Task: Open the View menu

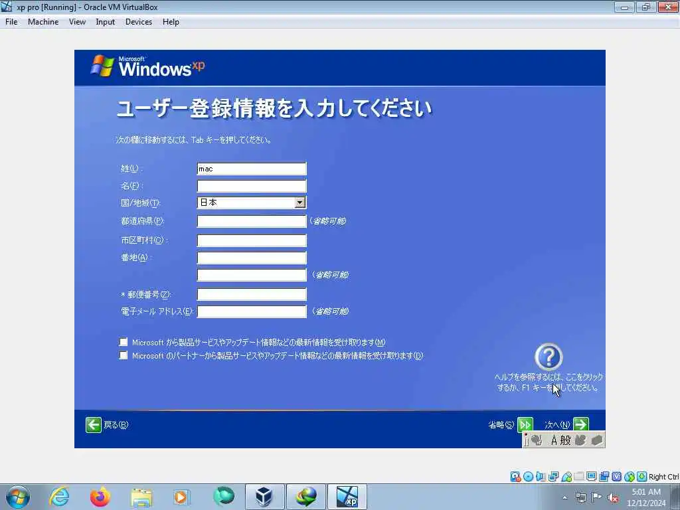Action: click(77, 22)
